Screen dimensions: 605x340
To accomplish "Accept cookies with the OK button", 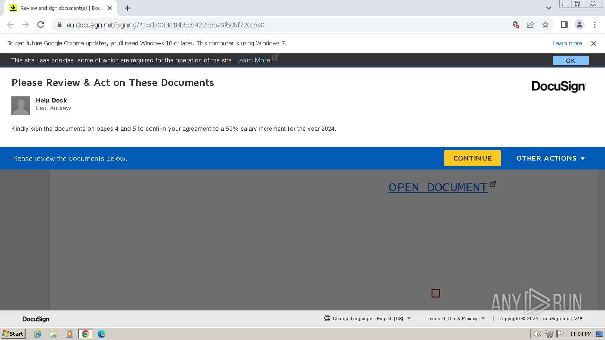I will tap(570, 60).
